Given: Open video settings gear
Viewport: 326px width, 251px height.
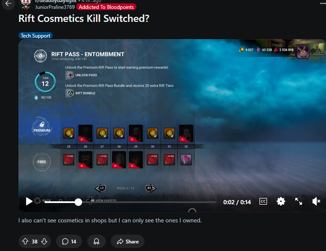Looking at the screenshot, I should click(281, 201).
